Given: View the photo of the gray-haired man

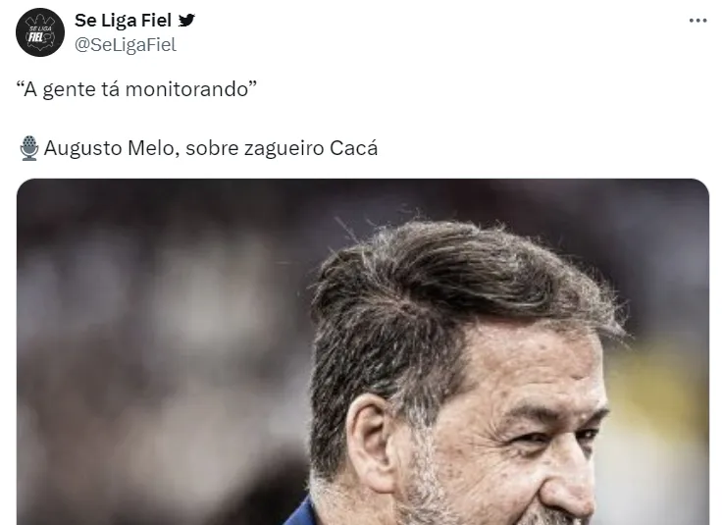Looking at the screenshot, I should tap(363, 352).
